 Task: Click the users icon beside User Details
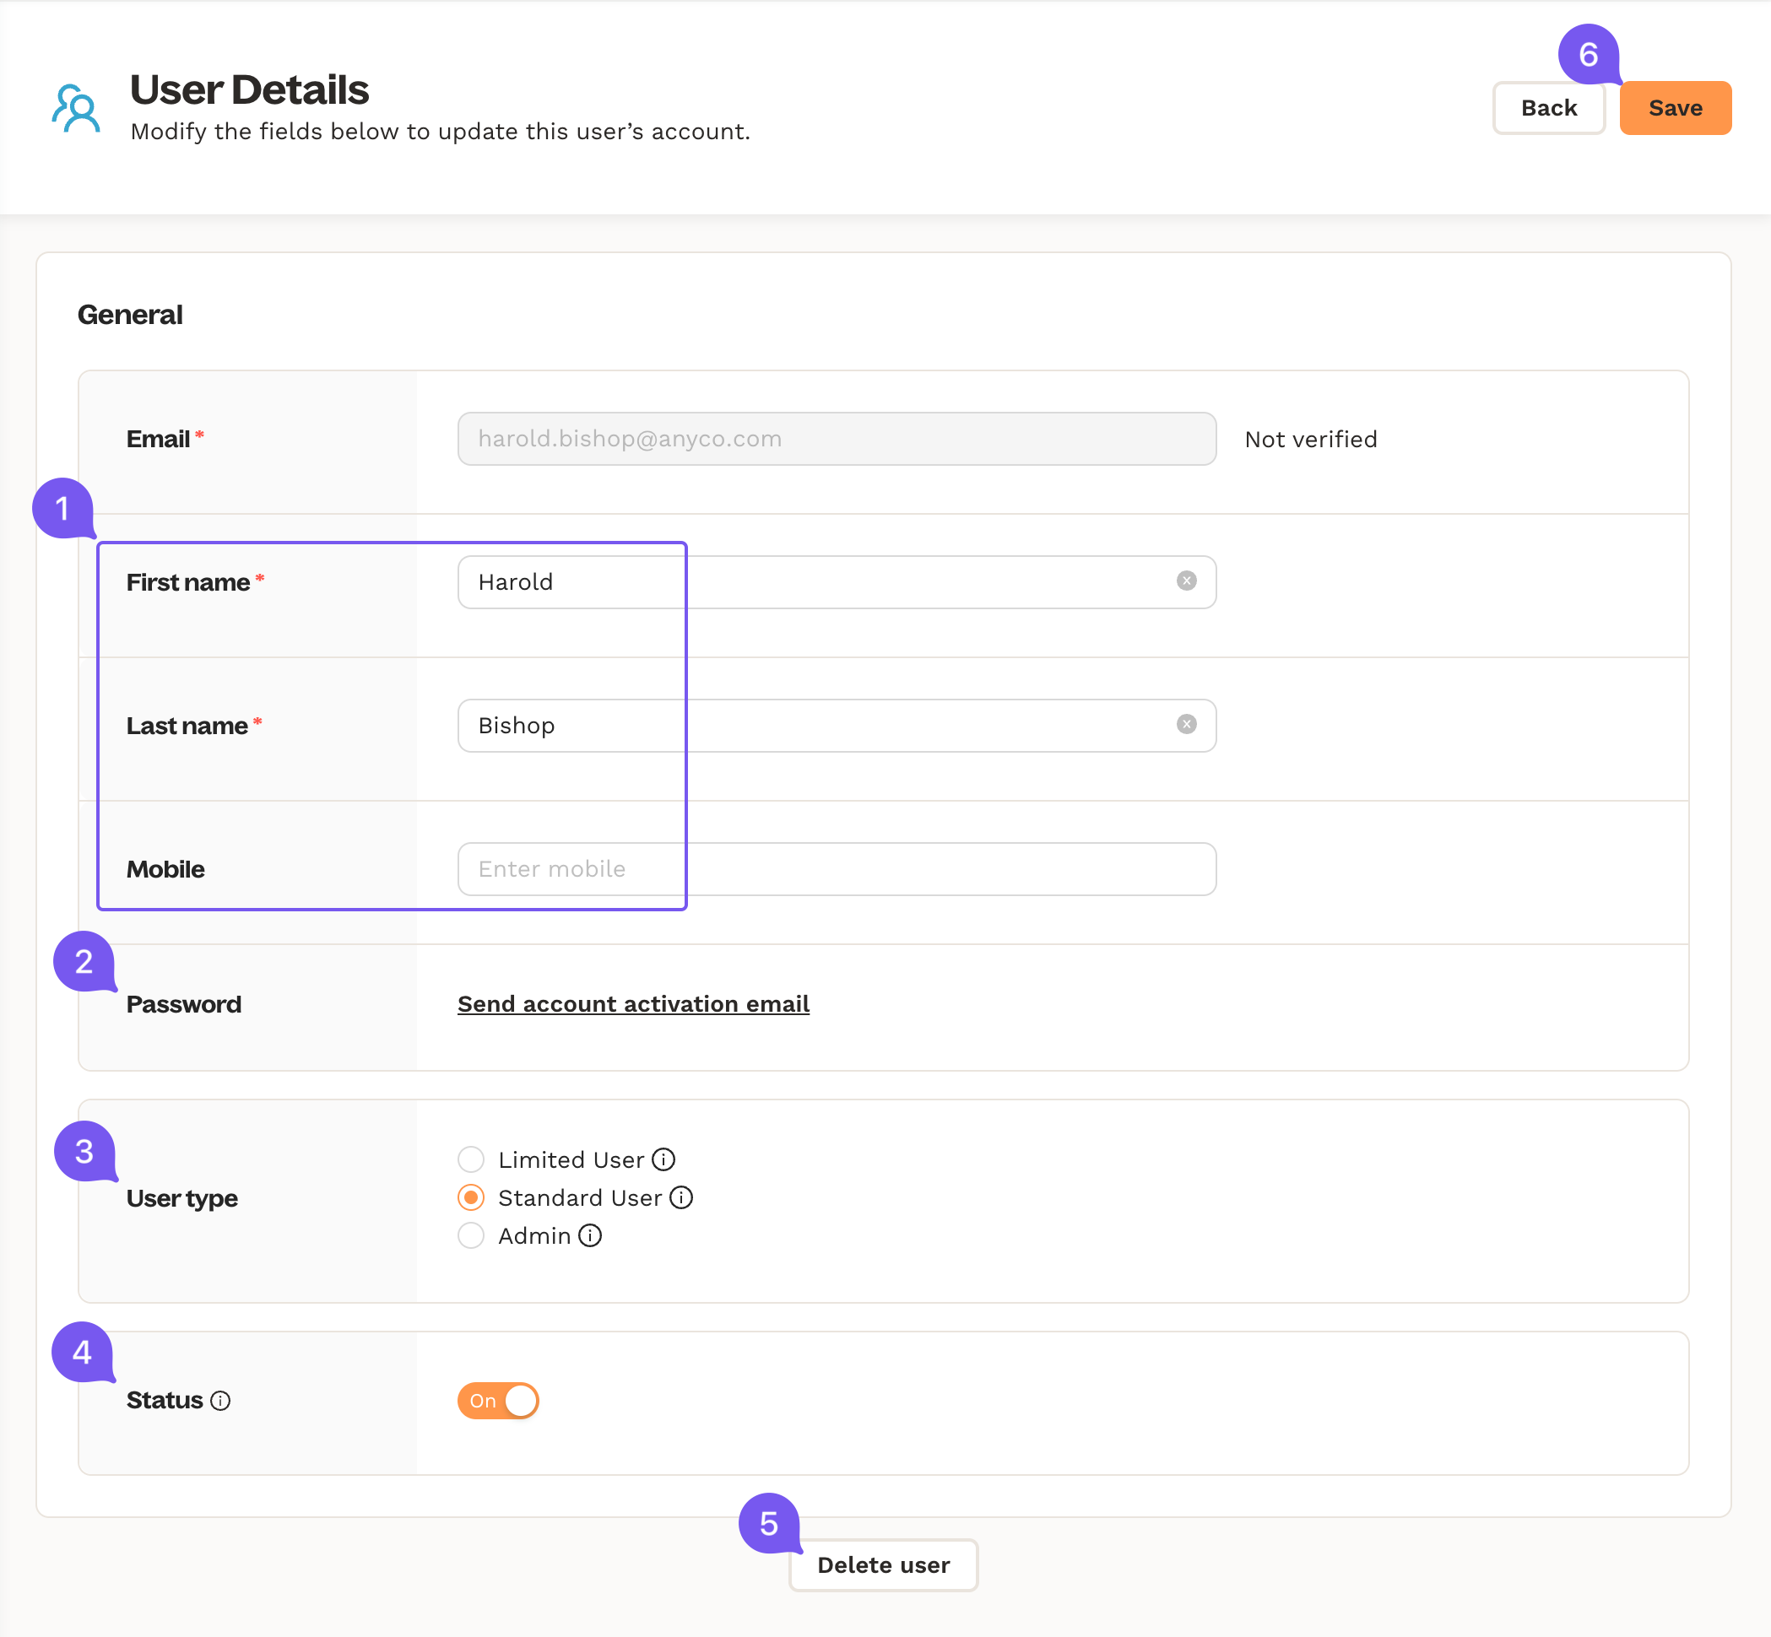pos(76,108)
